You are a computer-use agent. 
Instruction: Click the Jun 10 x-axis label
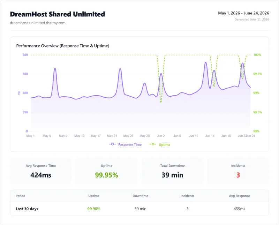[194, 136]
